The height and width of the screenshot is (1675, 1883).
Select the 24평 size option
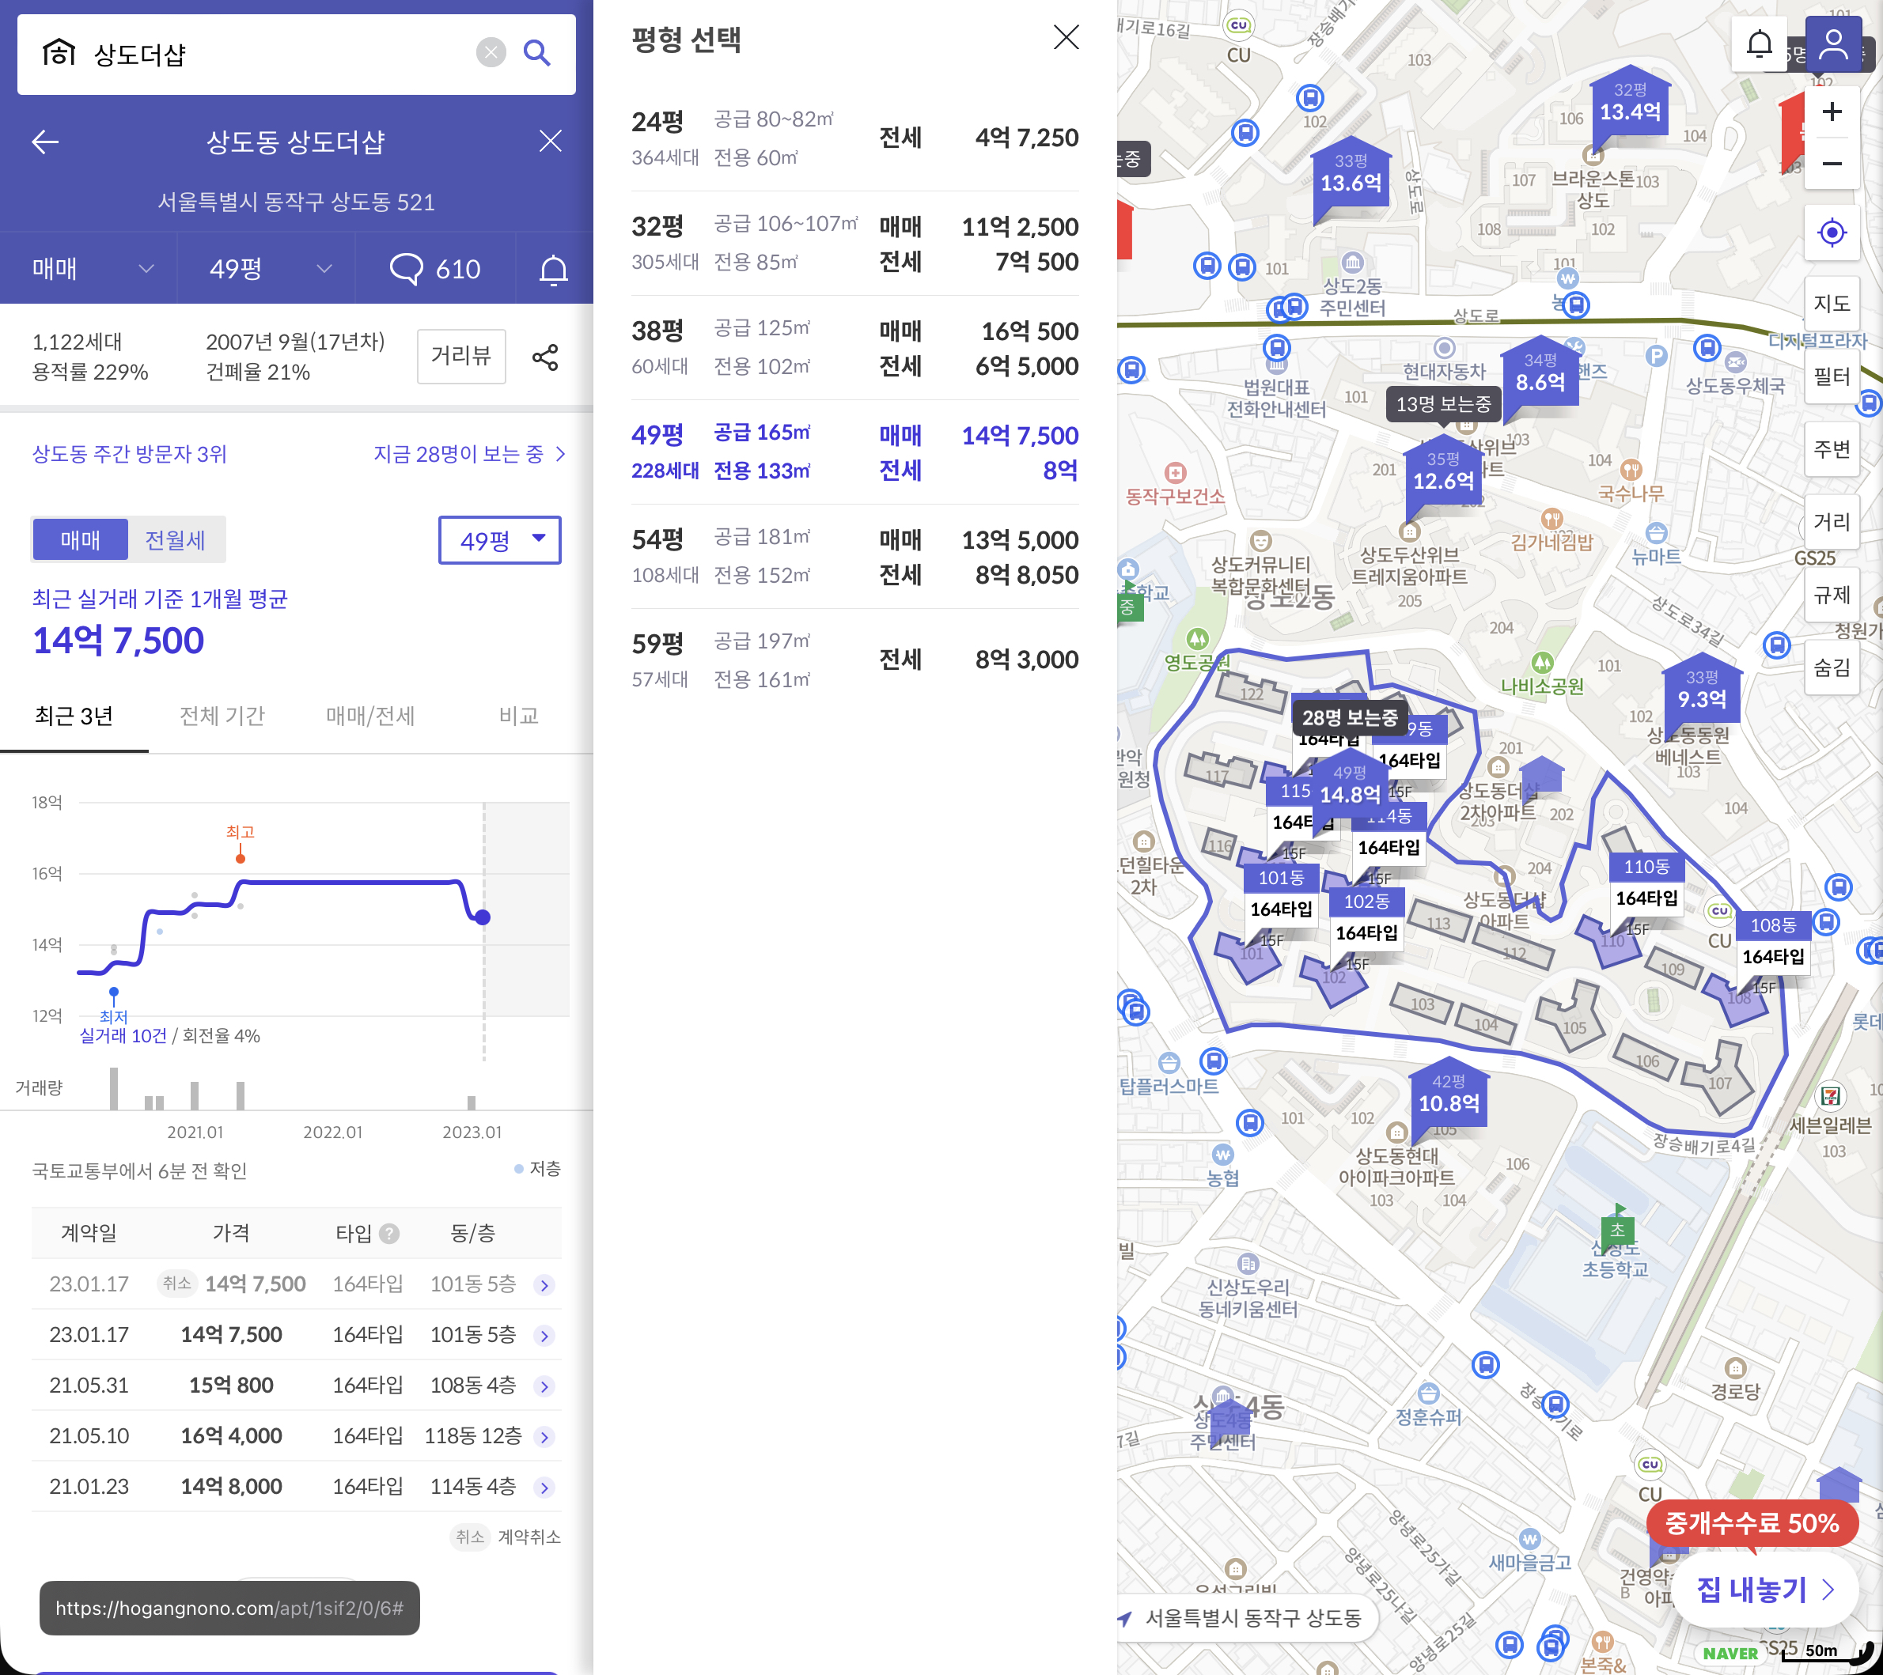click(x=855, y=139)
